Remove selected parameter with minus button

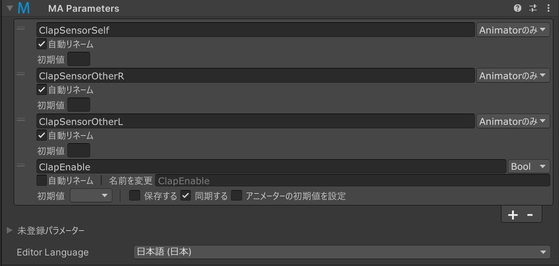coord(530,215)
